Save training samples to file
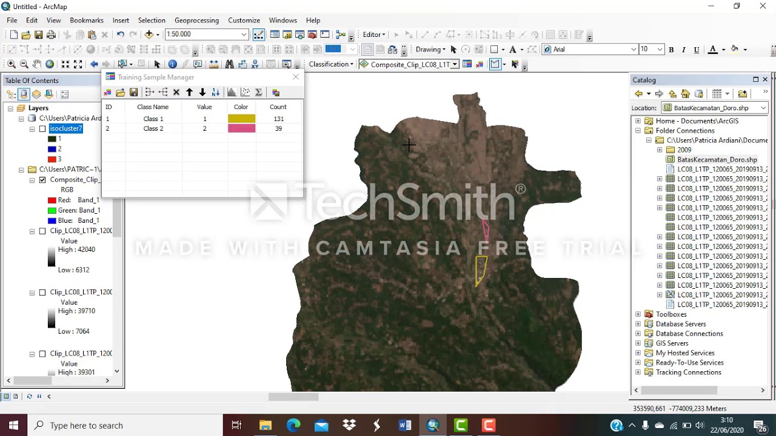 pyautogui.click(x=134, y=93)
